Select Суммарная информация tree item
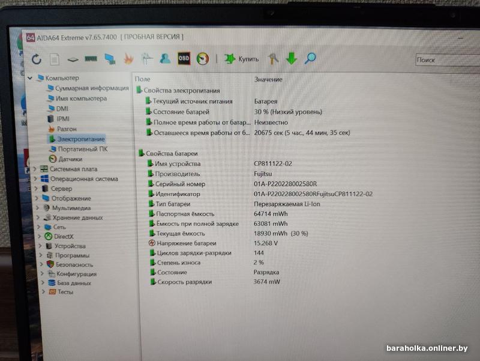This screenshot has width=480, height=361. pyautogui.click(x=88, y=88)
